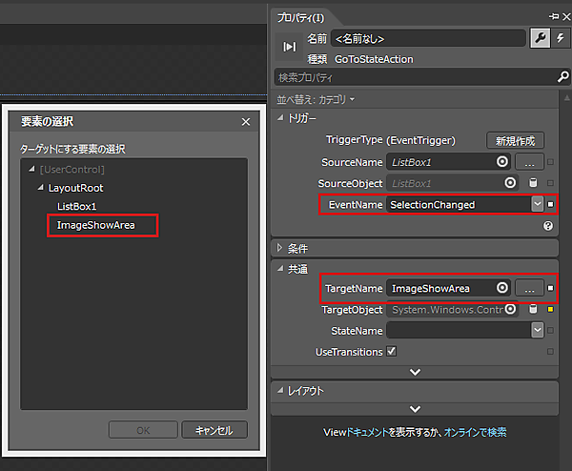Delete SourceObject binding with trash icon

(533, 182)
